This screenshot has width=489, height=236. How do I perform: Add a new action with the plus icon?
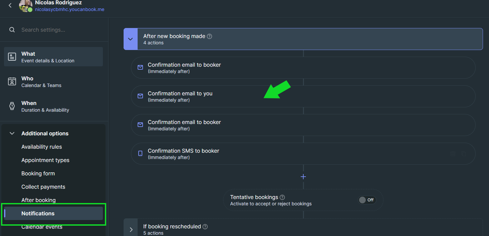[303, 177]
